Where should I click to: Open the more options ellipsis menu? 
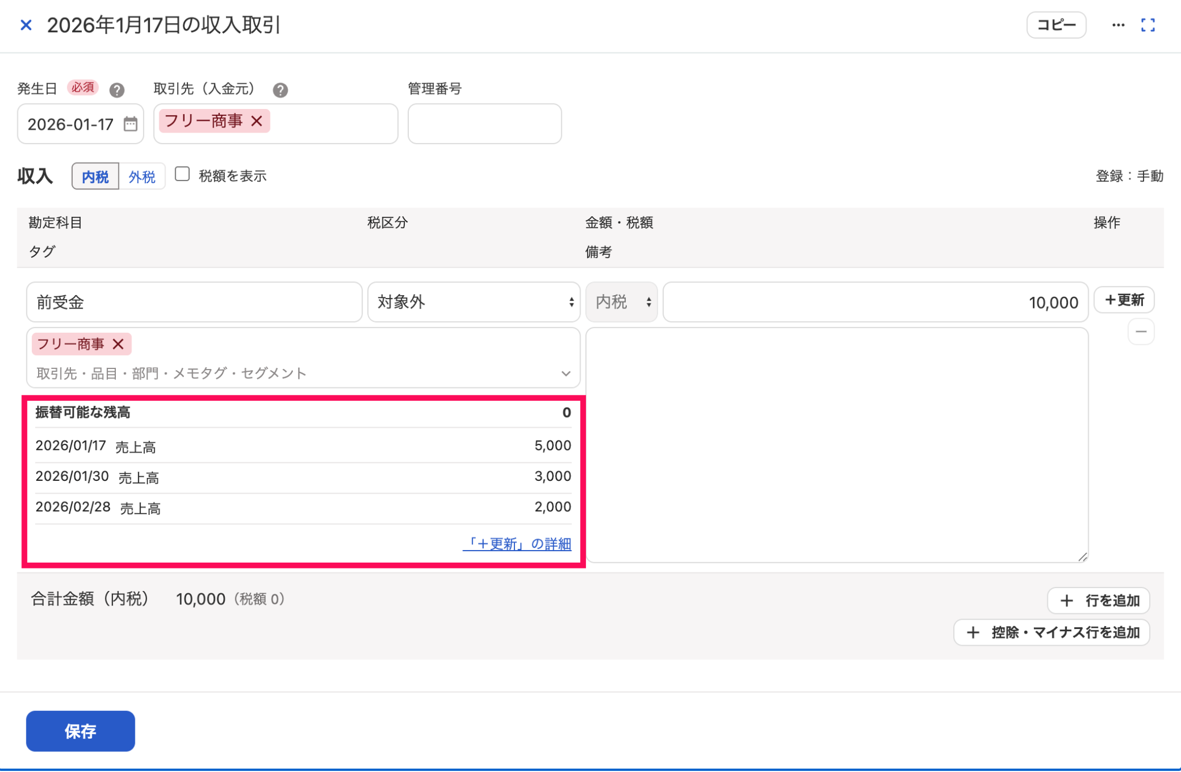1118,25
